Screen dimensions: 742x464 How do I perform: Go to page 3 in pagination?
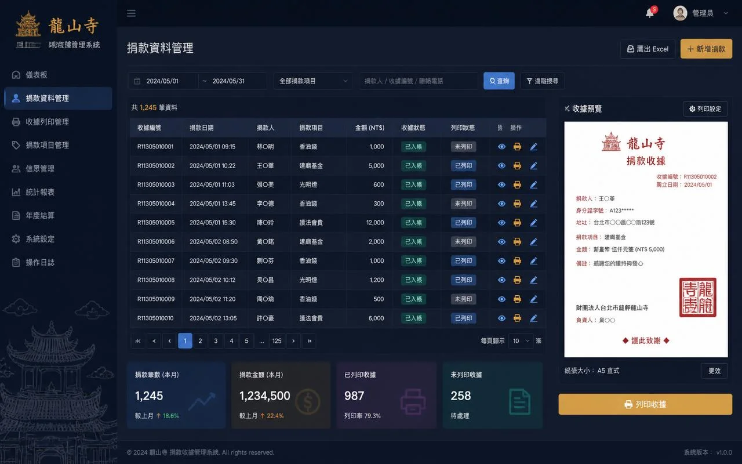click(216, 341)
